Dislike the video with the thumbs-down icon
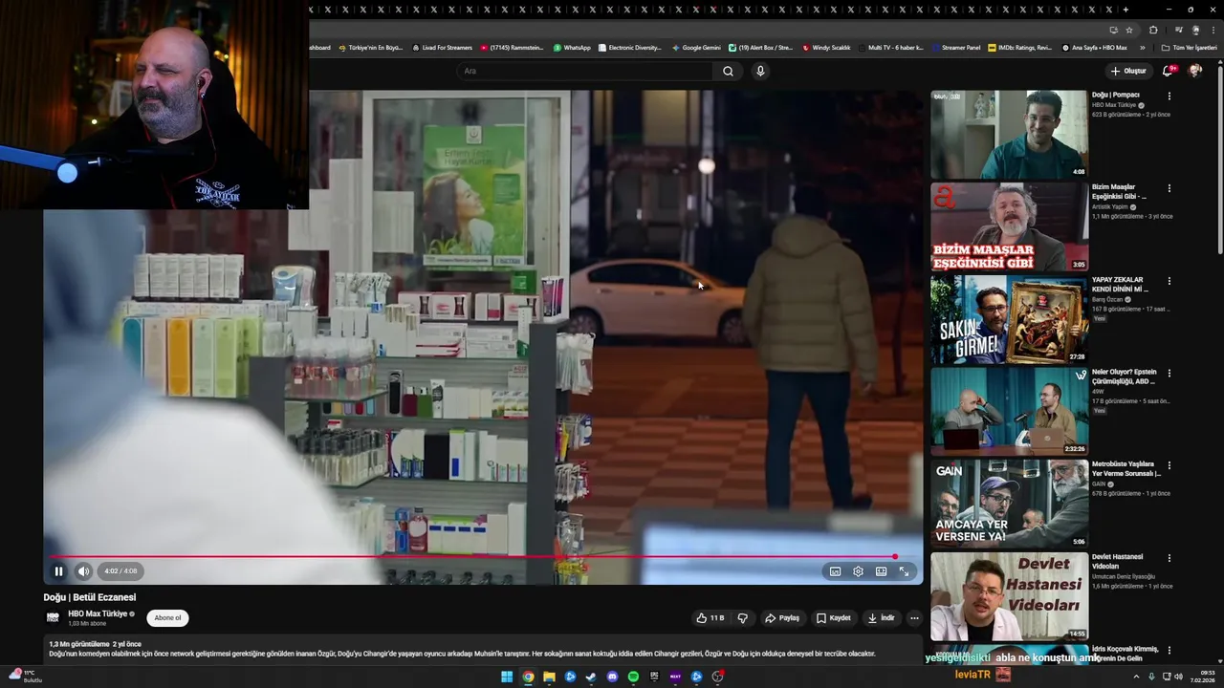The image size is (1224, 688). coord(743,618)
